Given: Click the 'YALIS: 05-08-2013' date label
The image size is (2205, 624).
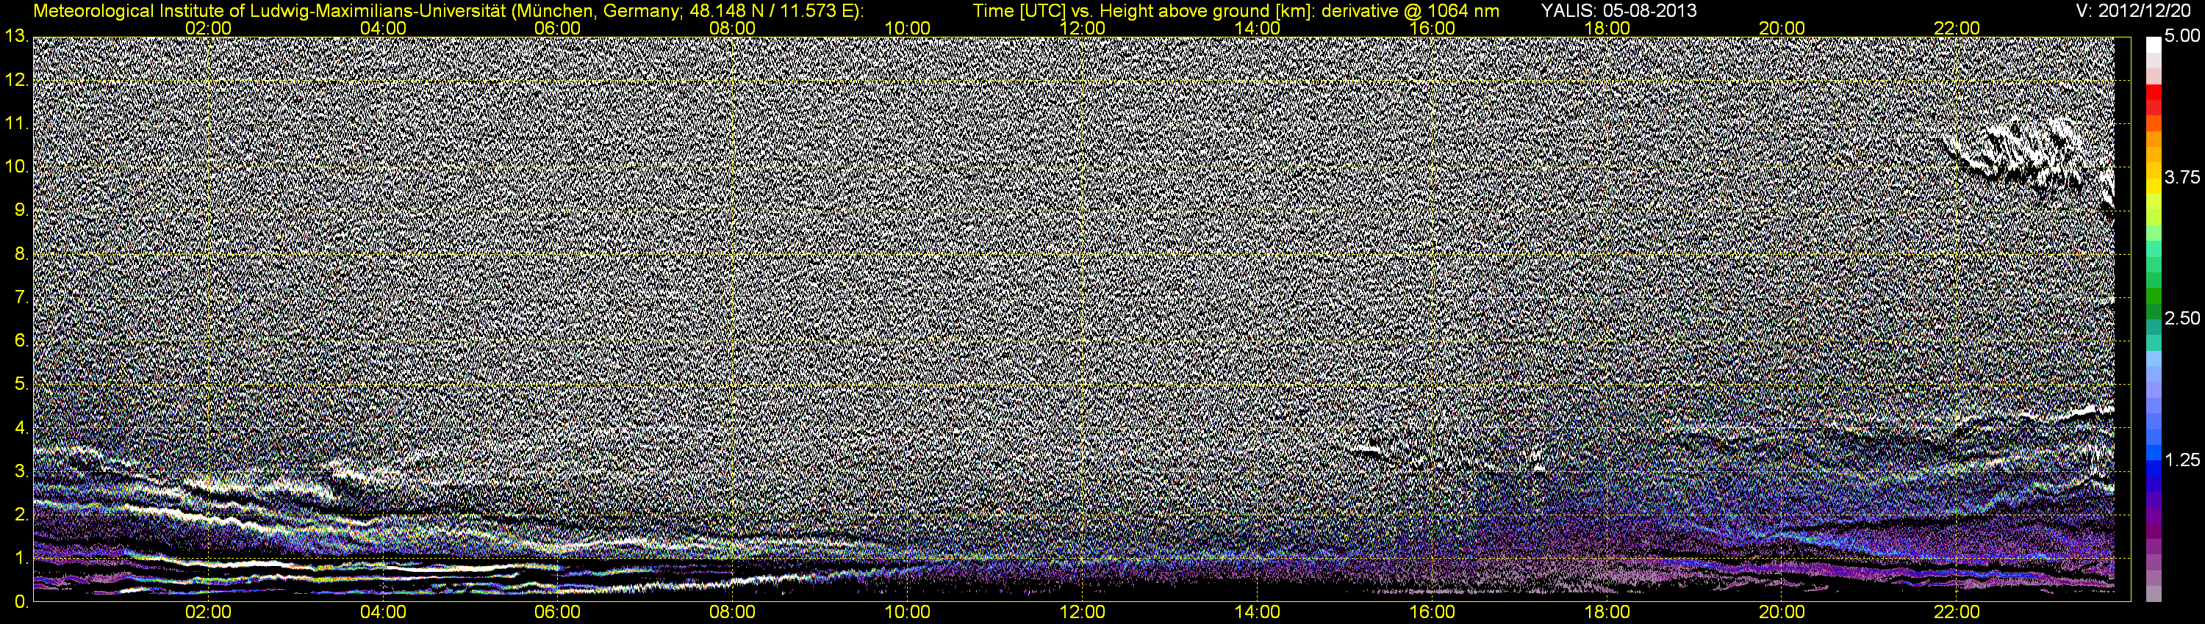Looking at the screenshot, I should [x=1618, y=11].
